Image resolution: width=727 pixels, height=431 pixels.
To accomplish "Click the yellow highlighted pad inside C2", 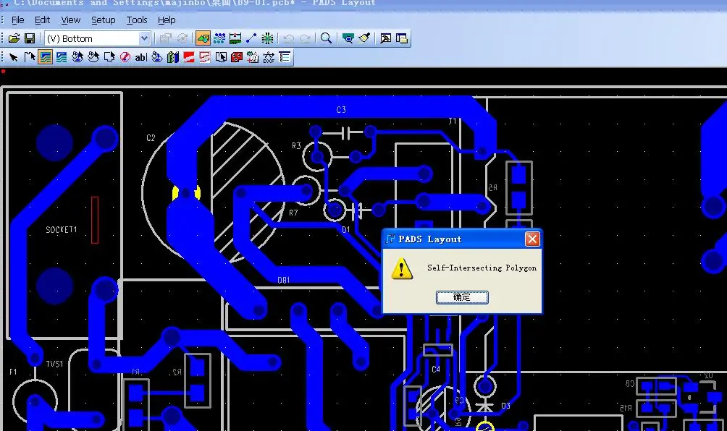I will (x=186, y=192).
